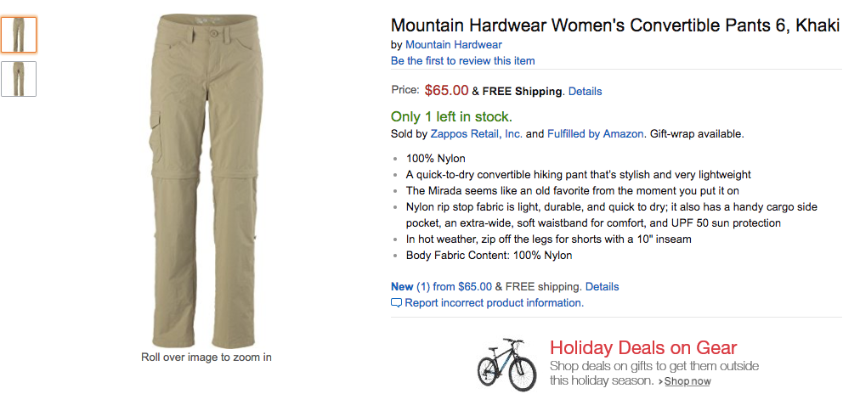Screen dimensions: 860x411
Task: Follow the 'Shop now' link
Action: (x=687, y=381)
